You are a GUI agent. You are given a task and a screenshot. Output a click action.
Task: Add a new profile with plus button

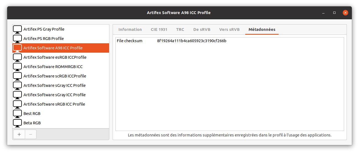coord(19,134)
